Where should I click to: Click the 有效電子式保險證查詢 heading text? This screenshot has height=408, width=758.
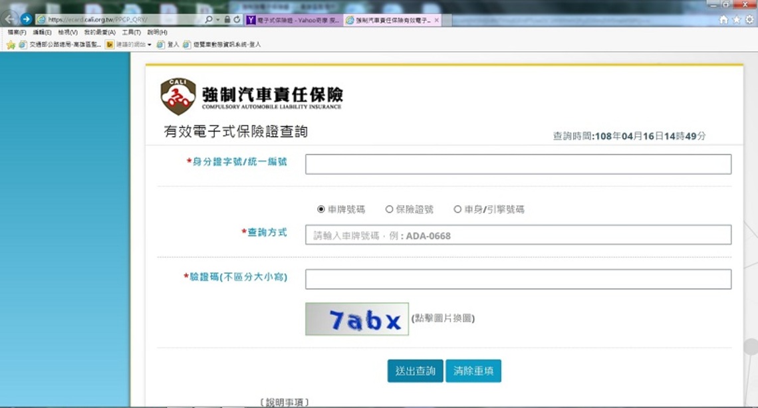236,132
